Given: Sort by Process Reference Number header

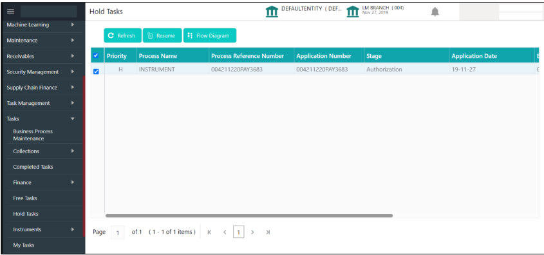Looking at the screenshot, I should tap(247, 56).
